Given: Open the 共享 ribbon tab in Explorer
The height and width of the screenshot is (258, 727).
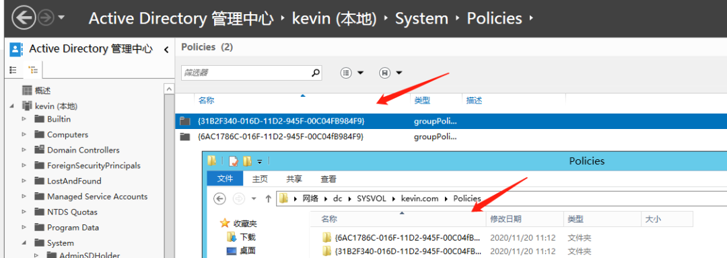Looking at the screenshot, I should click(x=294, y=179).
